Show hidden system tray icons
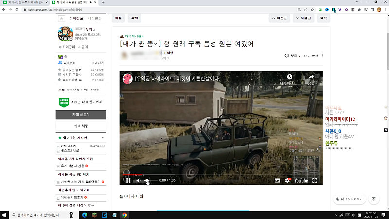The image size is (389, 219). tap(336, 215)
